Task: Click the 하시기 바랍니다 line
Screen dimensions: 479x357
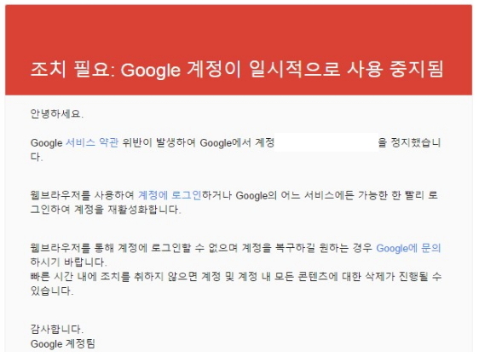Action: (68, 262)
